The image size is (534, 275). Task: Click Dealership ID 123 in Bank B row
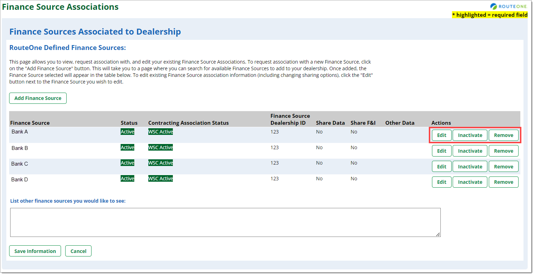[x=275, y=147]
